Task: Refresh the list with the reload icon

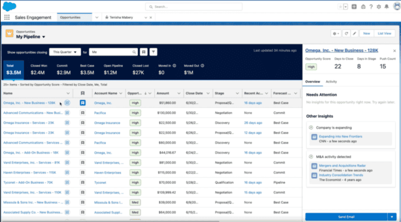Action: pyautogui.click(x=346, y=34)
